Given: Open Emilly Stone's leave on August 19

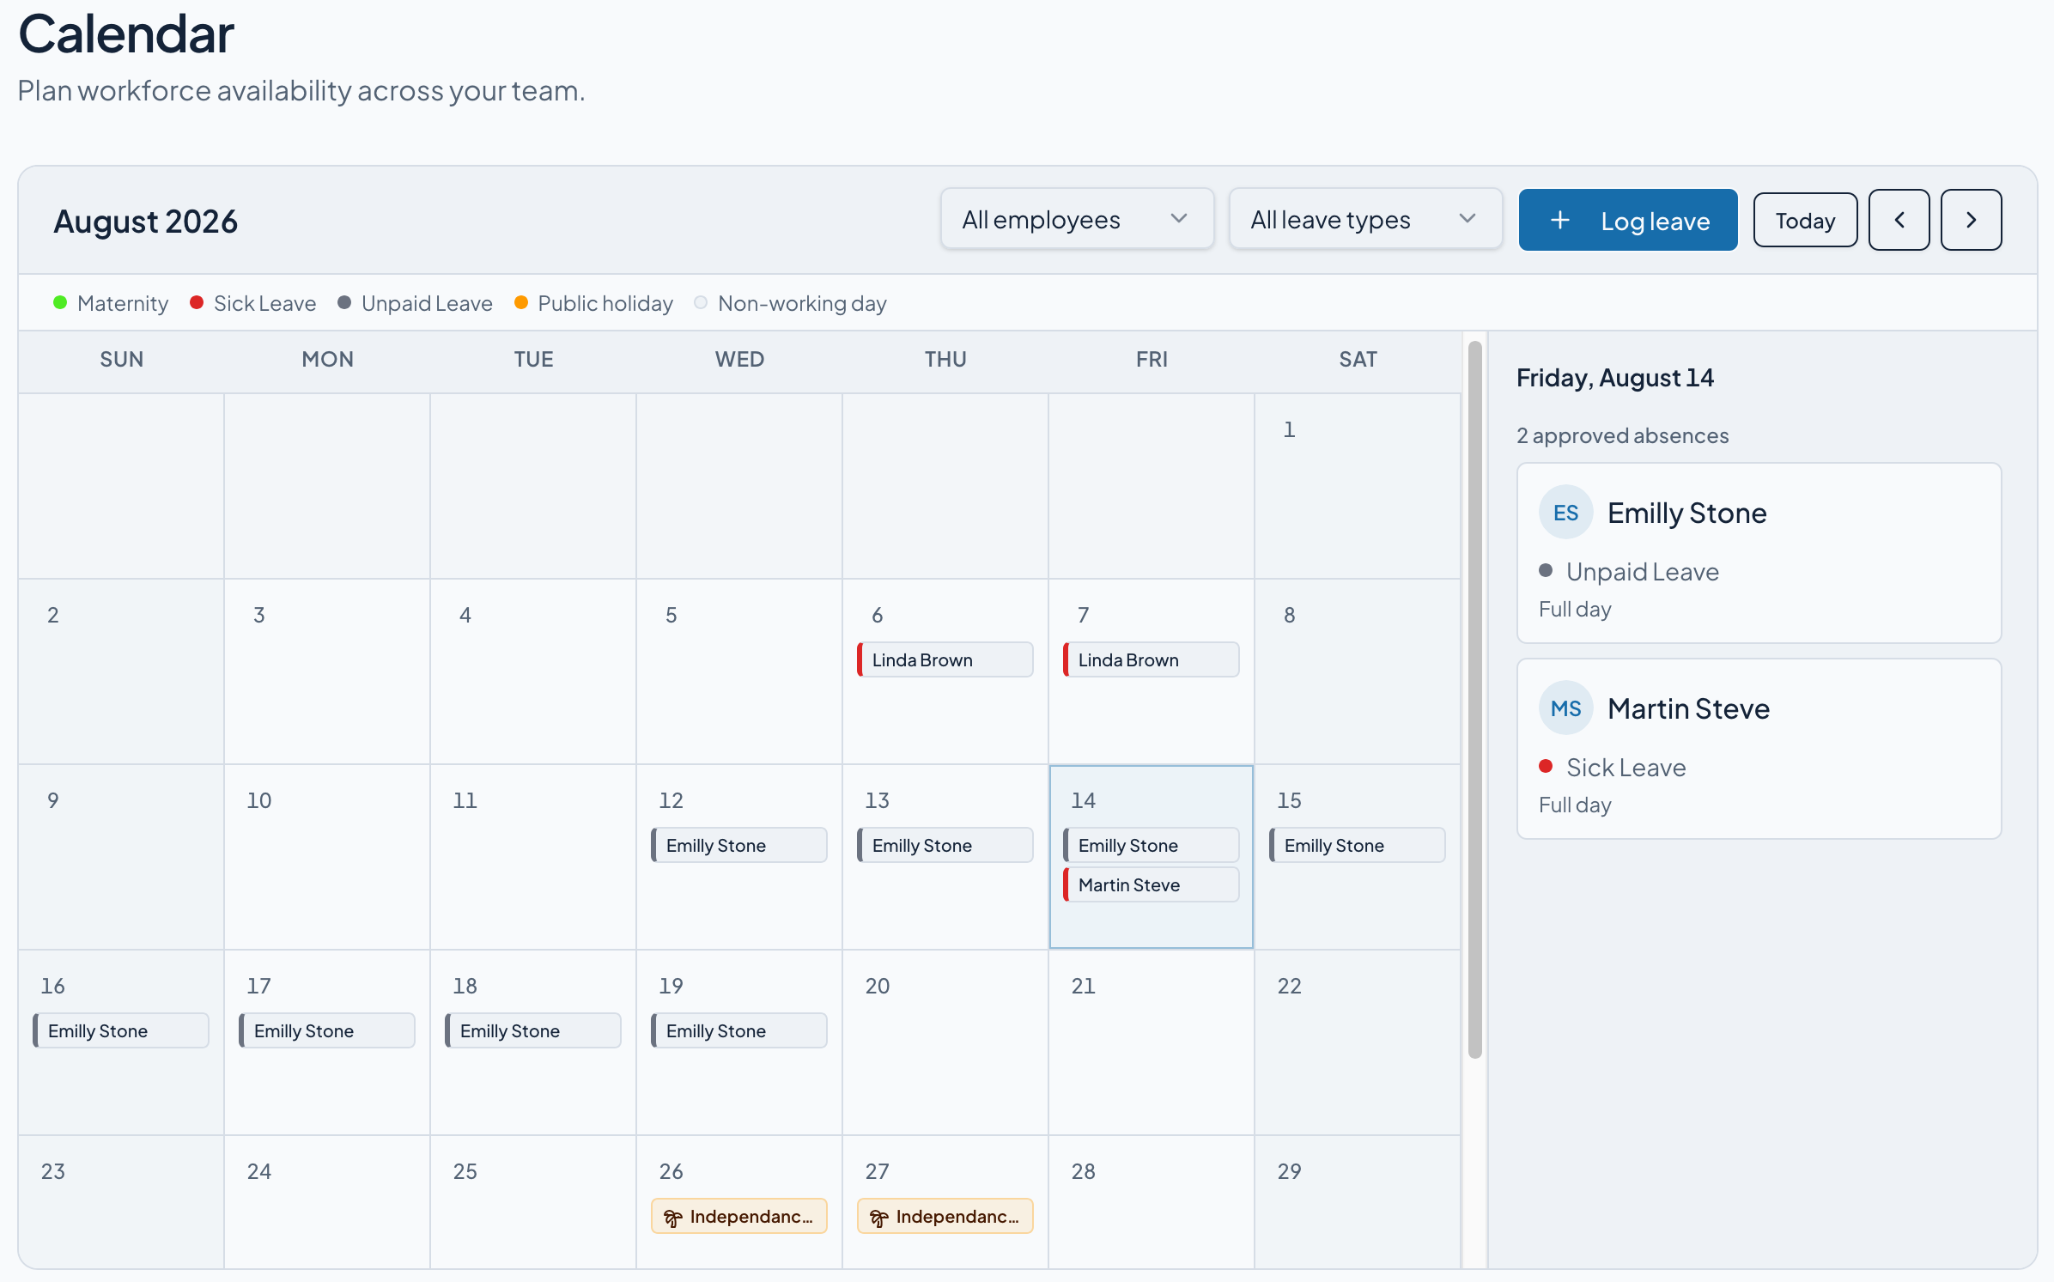Looking at the screenshot, I should (x=738, y=1030).
